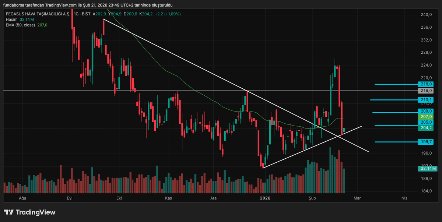Click the Mar month label on time axis
This screenshot has height=222, width=442.
(x=357, y=198)
